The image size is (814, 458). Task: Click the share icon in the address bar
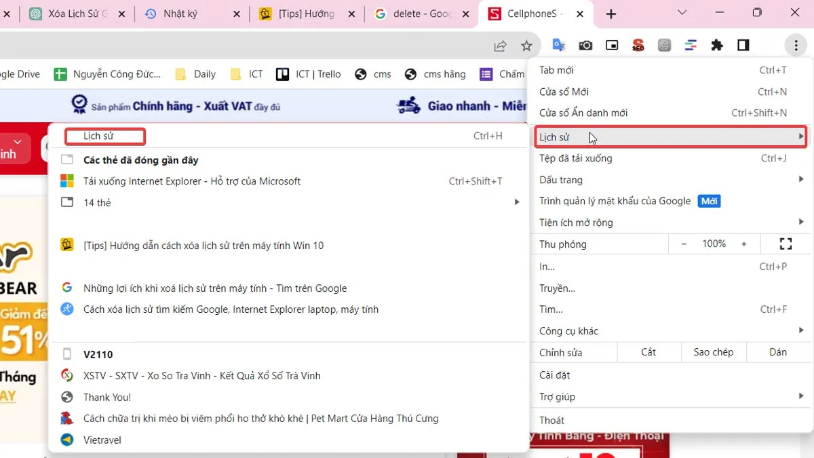click(500, 45)
